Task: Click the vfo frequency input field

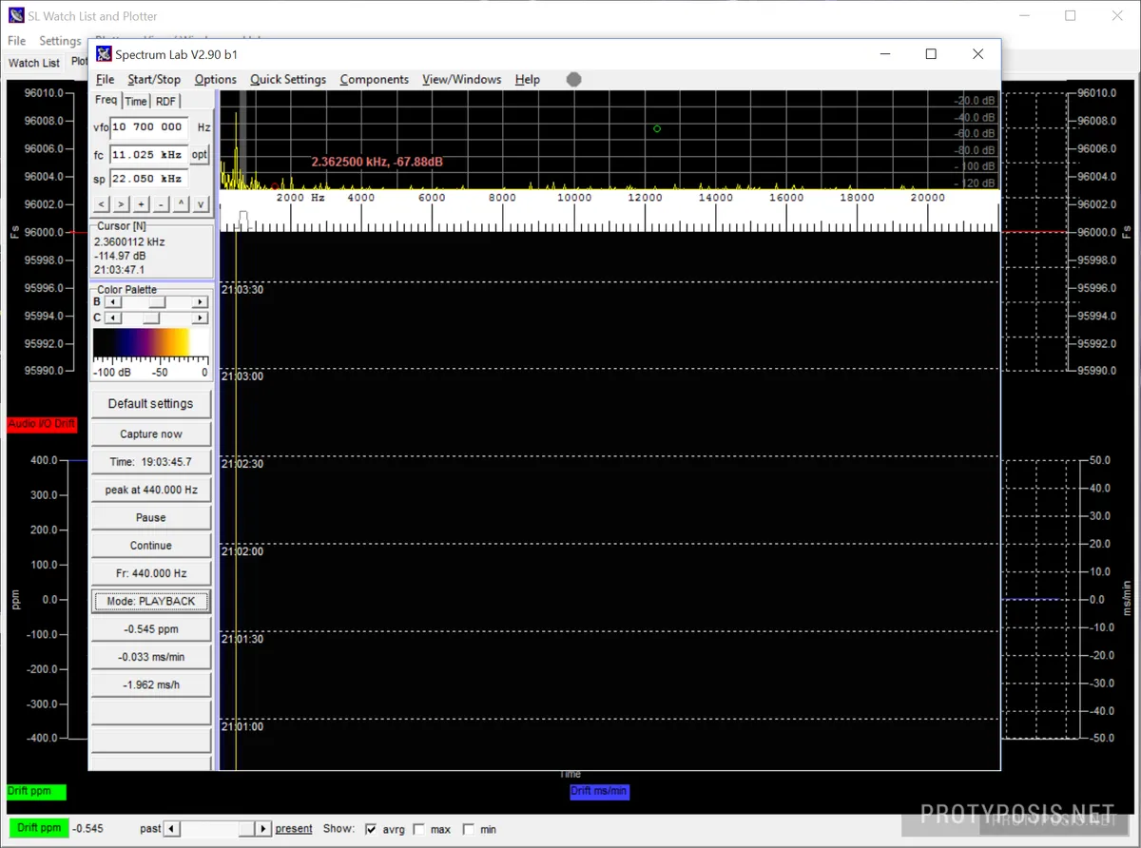Action: pyautogui.click(x=147, y=126)
